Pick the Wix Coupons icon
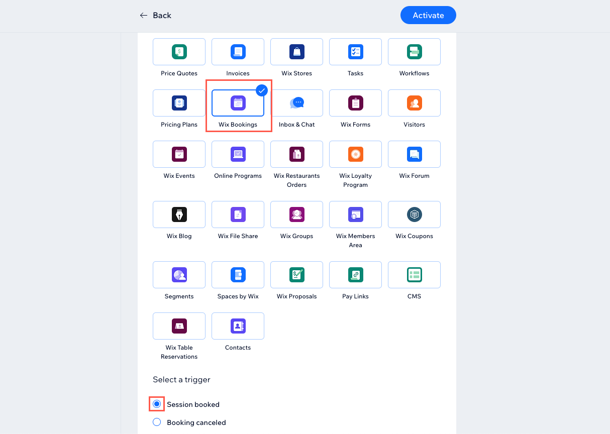The image size is (610, 434). [414, 214]
